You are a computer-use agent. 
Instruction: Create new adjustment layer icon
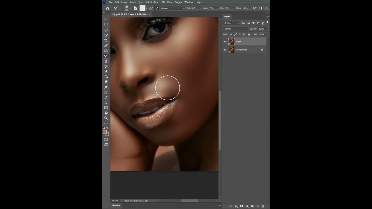pyautogui.click(x=247, y=206)
